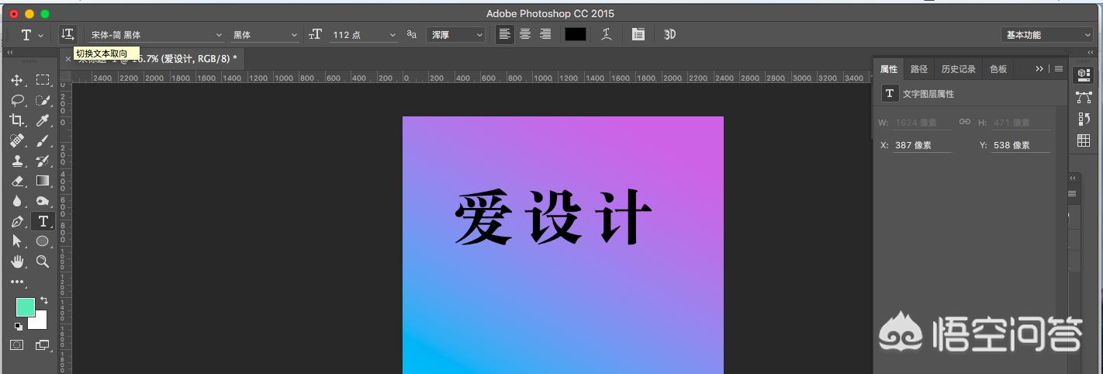
Task: Toggle Quick Mask mode
Action: tap(17, 345)
